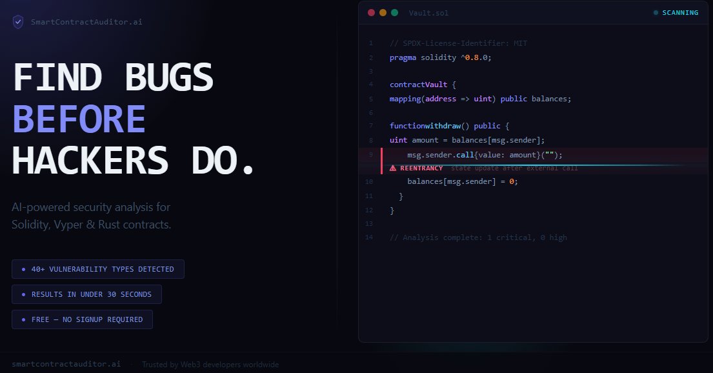Click the 'RESULTS IN UNDER 30 SECONDS' badge
Image resolution: width=713 pixels, height=373 pixels.
pyautogui.click(x=86, y=294)
